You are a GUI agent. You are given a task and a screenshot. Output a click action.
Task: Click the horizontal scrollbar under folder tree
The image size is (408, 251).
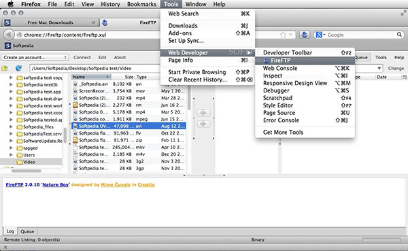[x=26, y=171]
